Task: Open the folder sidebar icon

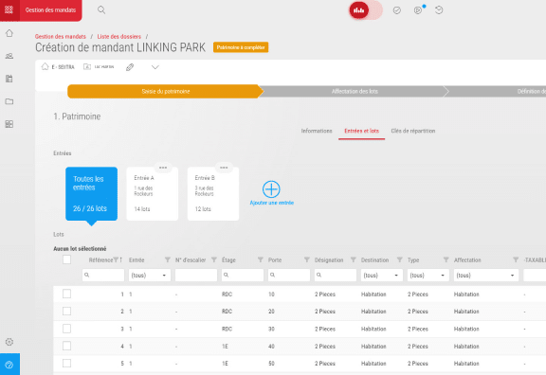Action: point(9,101)
